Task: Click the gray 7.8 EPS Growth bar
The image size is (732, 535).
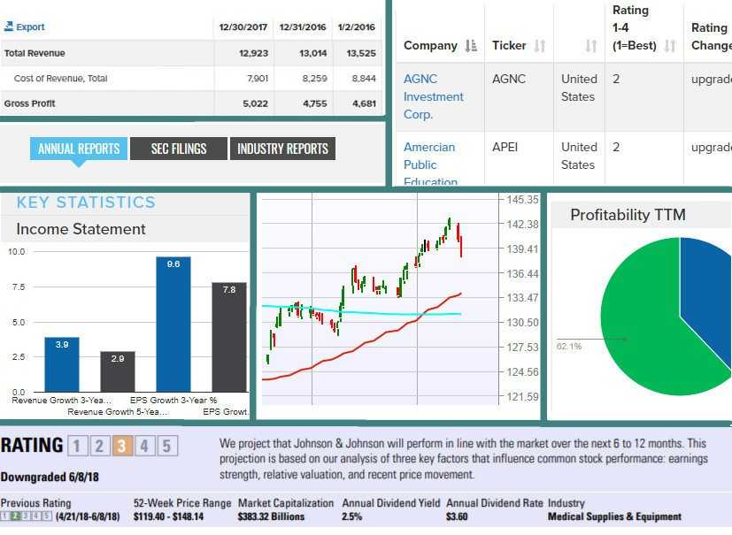Action: 229,337
